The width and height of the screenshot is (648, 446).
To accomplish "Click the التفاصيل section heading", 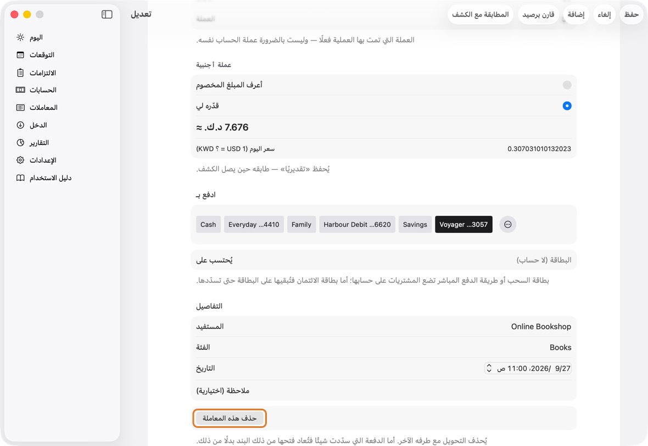I will click(x=209, y=306).
